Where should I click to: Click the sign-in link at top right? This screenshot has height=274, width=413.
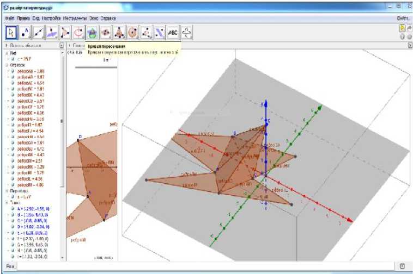coord(402,18)
